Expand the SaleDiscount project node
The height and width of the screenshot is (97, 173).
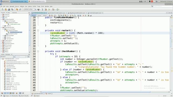(x=1, y=47)
